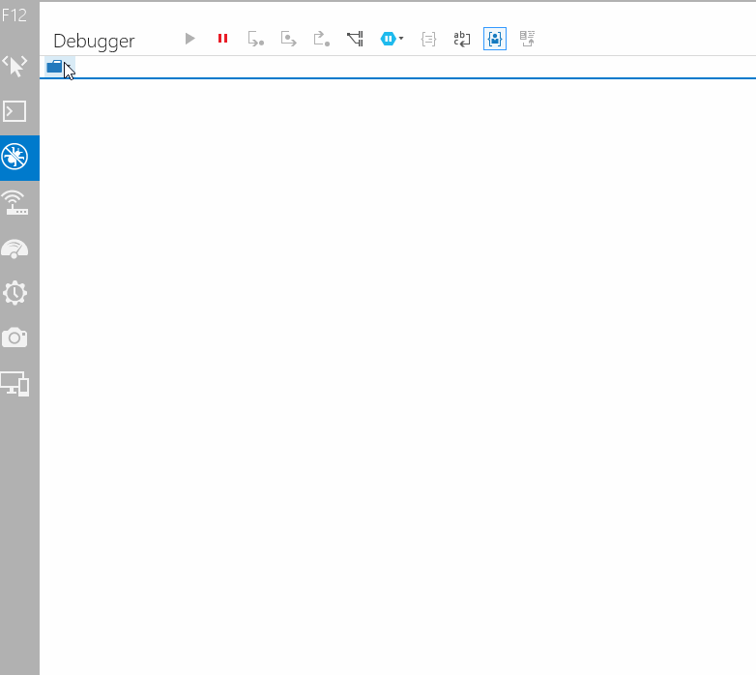Open the UI Responsiveness gauge tool
Image resolution: width=756 pixels, height=675 pixels.
point(15,248)
